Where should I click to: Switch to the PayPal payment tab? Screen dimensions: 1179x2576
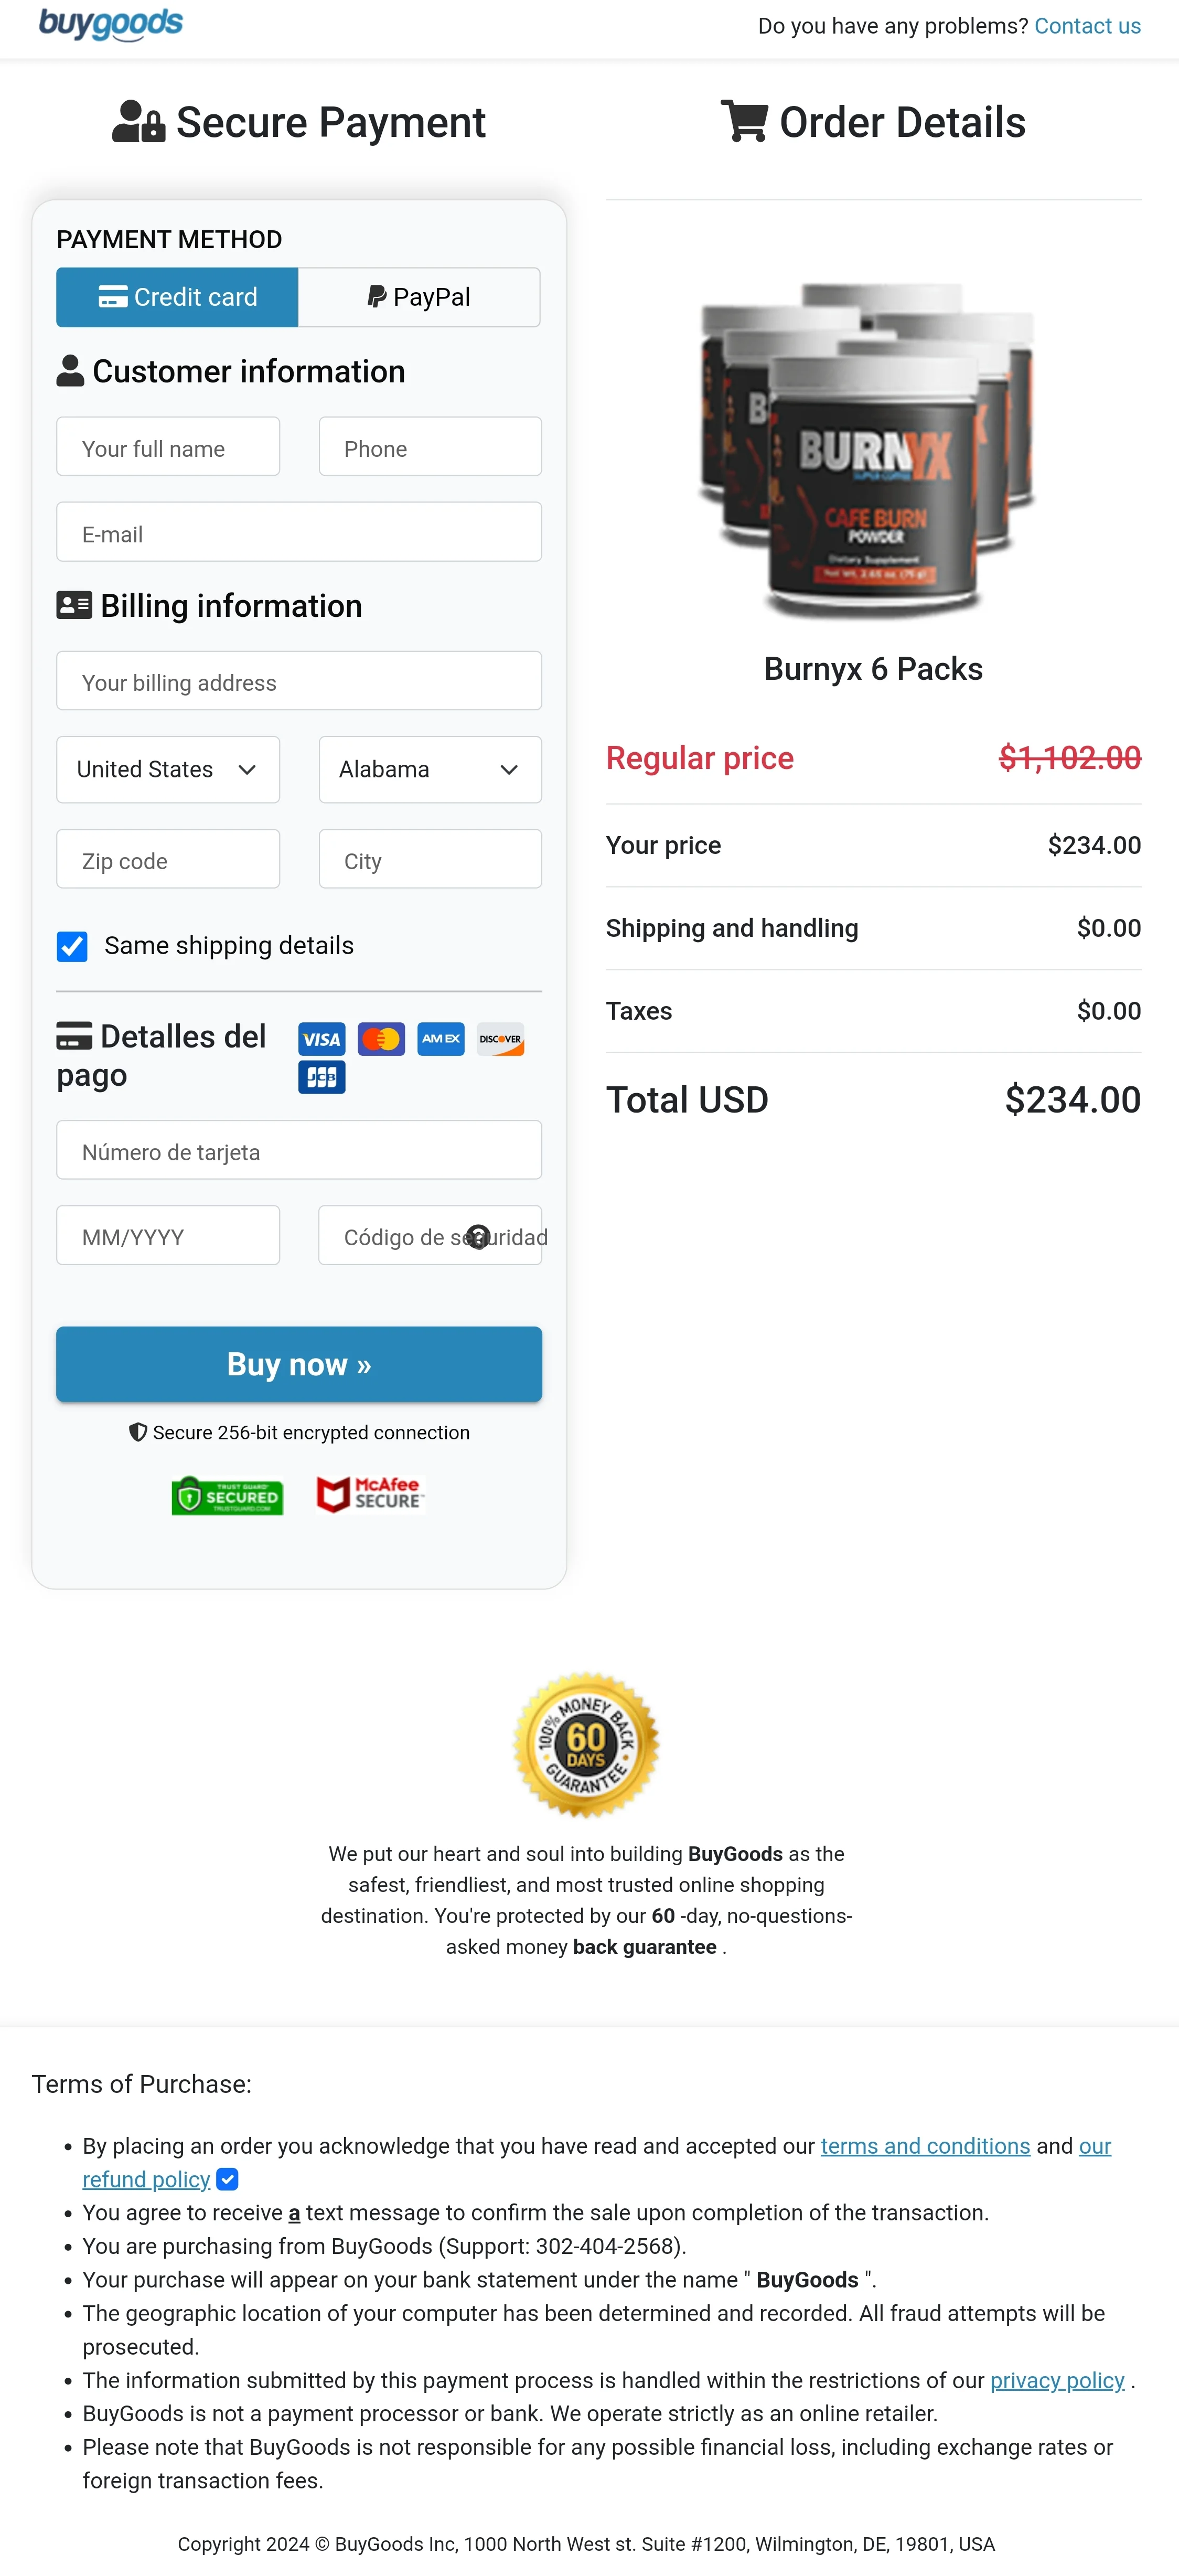418,296
